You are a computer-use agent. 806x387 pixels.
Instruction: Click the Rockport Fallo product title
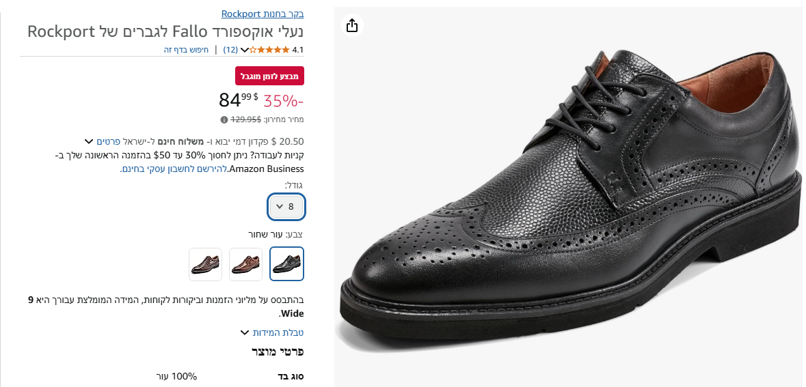tap(165, 31)
